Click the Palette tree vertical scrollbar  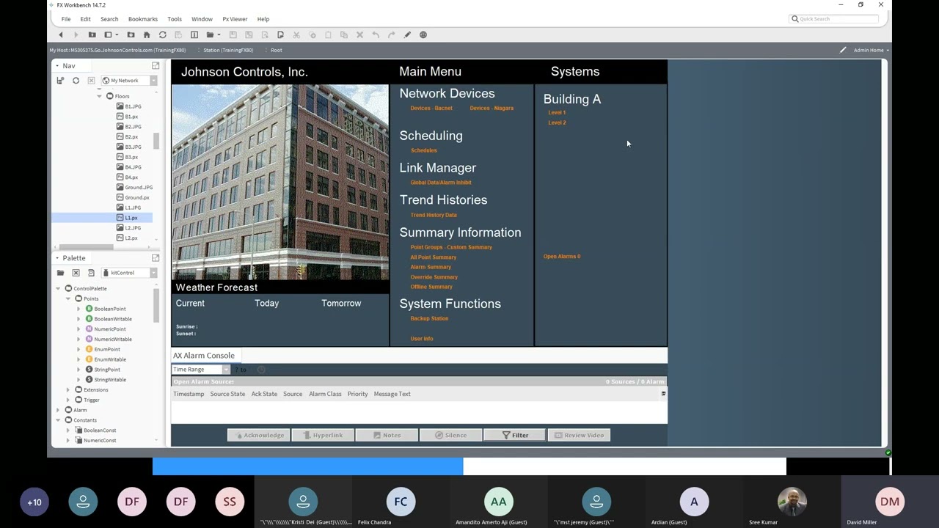[156, 305]
